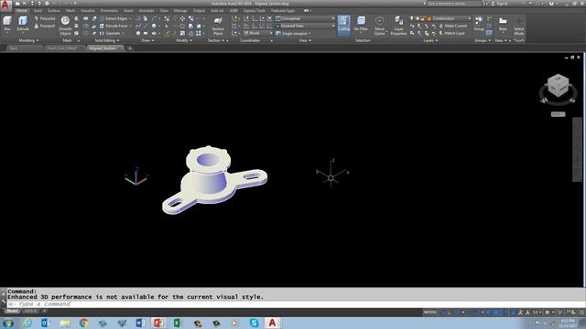Screen dimensions: 586x329
Task: Expand the Layers panel
Action: point(430,40)
